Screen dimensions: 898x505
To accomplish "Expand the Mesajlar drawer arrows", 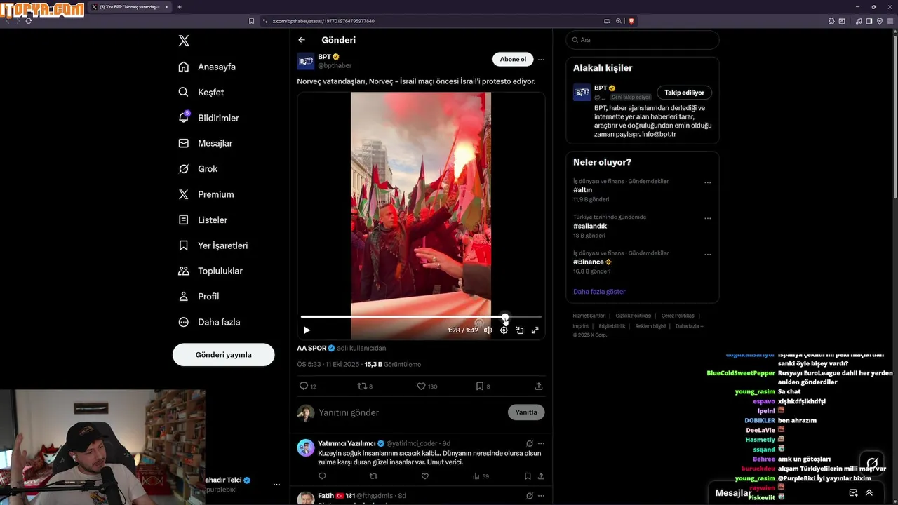I will click(869, 493).
